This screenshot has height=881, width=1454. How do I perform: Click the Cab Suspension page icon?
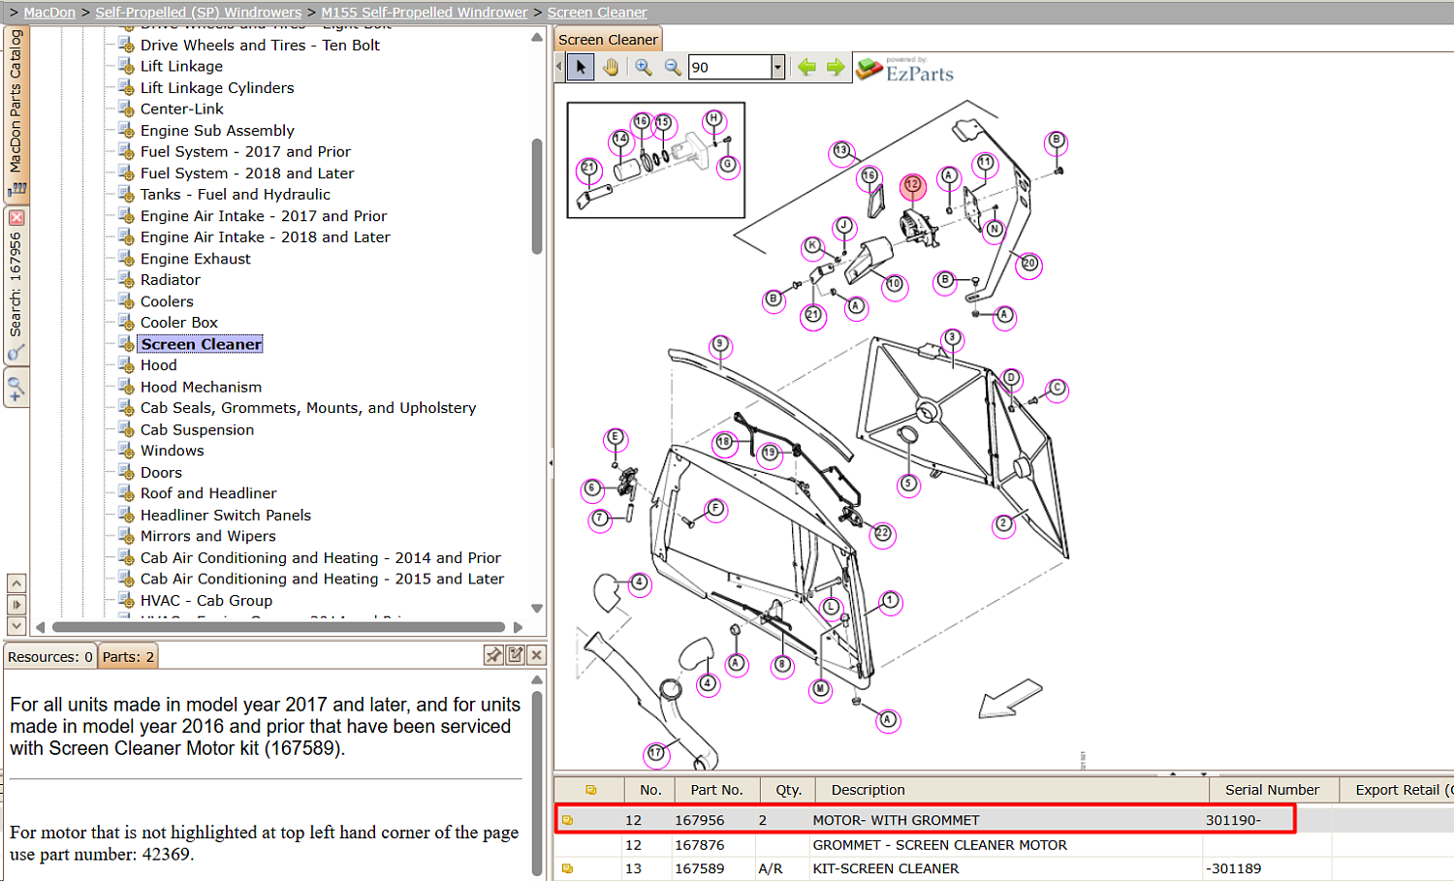[x=126, y=428]
